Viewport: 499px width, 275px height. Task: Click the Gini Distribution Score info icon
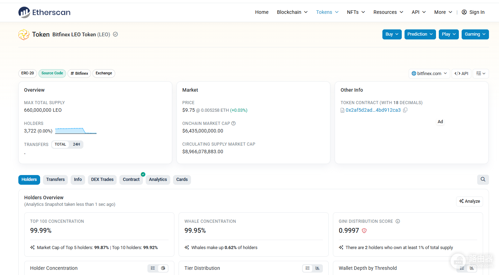pyautogui.click(x=398, y=221)
